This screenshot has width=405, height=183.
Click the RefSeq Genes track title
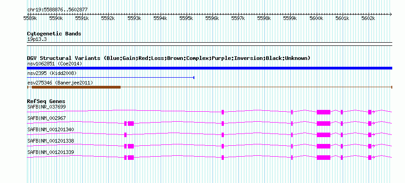pos(46,101)
